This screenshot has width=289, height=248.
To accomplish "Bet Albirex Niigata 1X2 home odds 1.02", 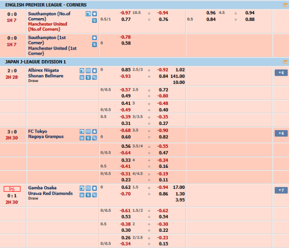I will click(x=180, y=70).
